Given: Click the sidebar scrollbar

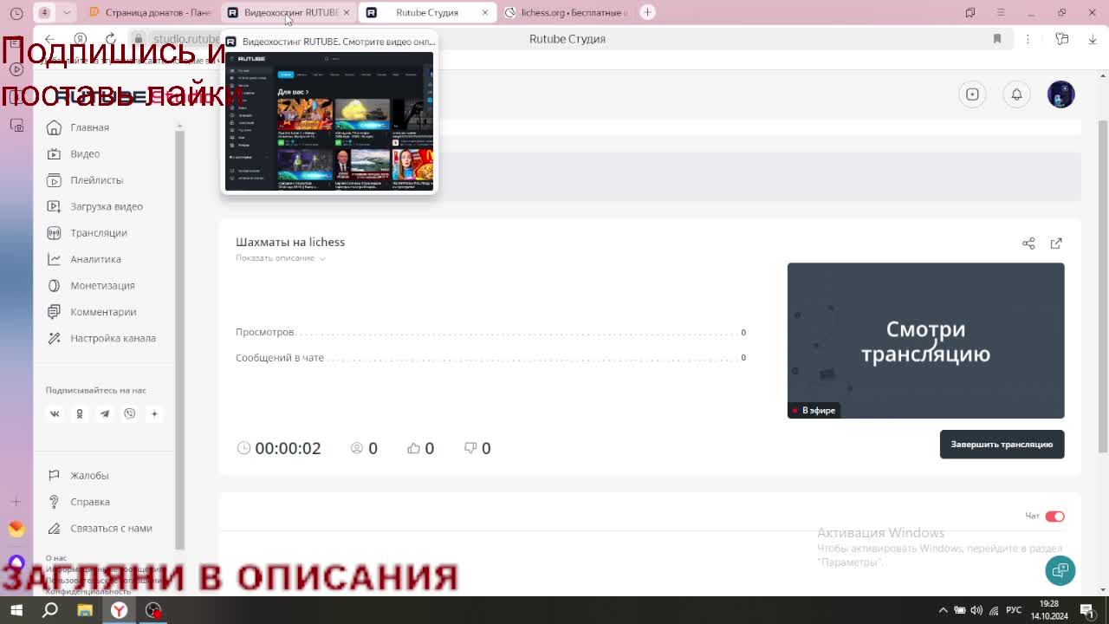Looking at the screenshot, I should point(179,338).
